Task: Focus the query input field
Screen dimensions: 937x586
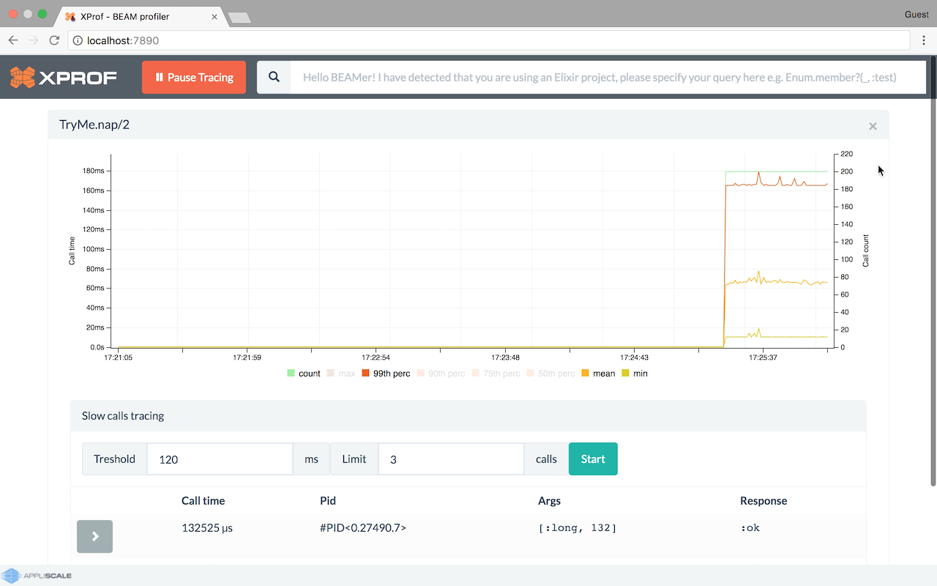Action: click(609, 77)
